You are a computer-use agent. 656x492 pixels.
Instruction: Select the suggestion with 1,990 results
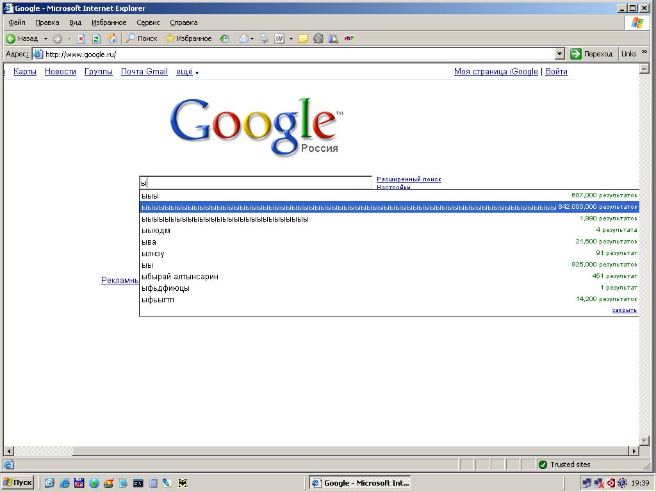tap(389, 219)
